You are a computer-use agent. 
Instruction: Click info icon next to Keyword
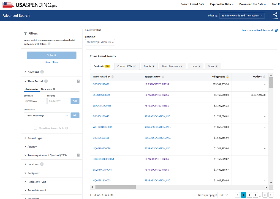pyautogui.click(x=42, y=72)
